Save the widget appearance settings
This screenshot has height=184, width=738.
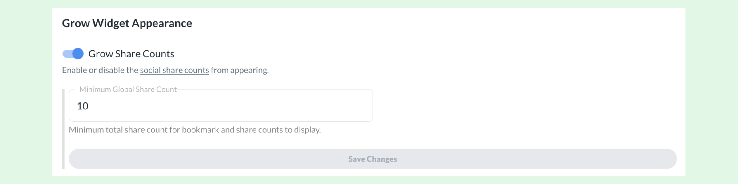[x=372, y=159]
